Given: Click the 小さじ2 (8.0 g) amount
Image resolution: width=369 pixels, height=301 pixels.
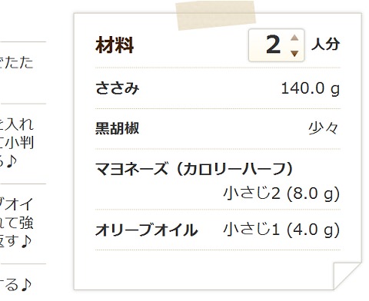Looking at the screenshot, I should tap(281, 193).
